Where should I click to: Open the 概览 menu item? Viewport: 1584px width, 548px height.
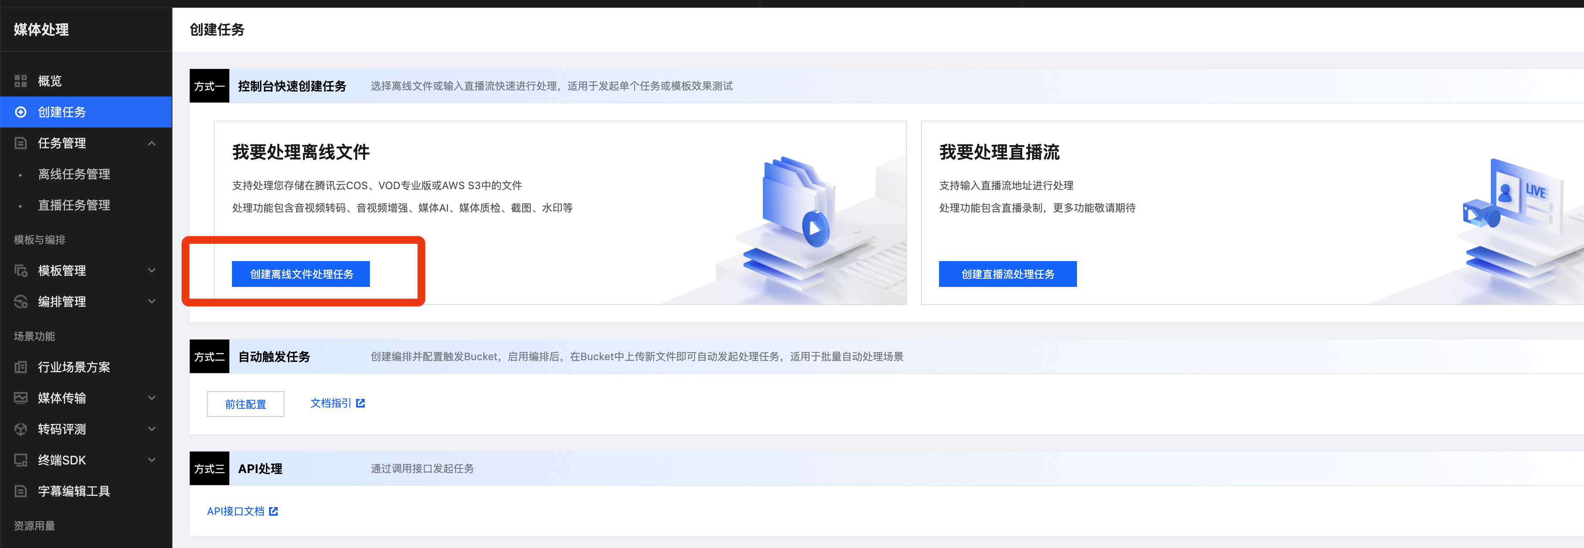coord(86,81)
